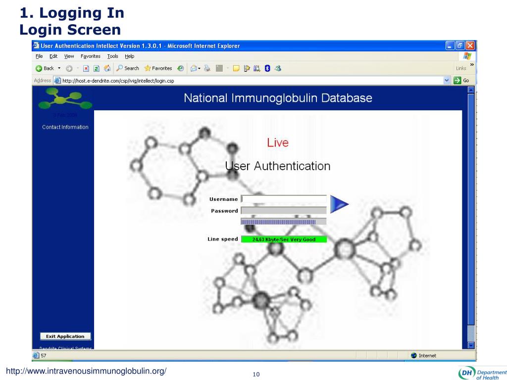This screenshot has width=507, height=380.
Task: Open the Search pane
Action: (x=128, y=68)
